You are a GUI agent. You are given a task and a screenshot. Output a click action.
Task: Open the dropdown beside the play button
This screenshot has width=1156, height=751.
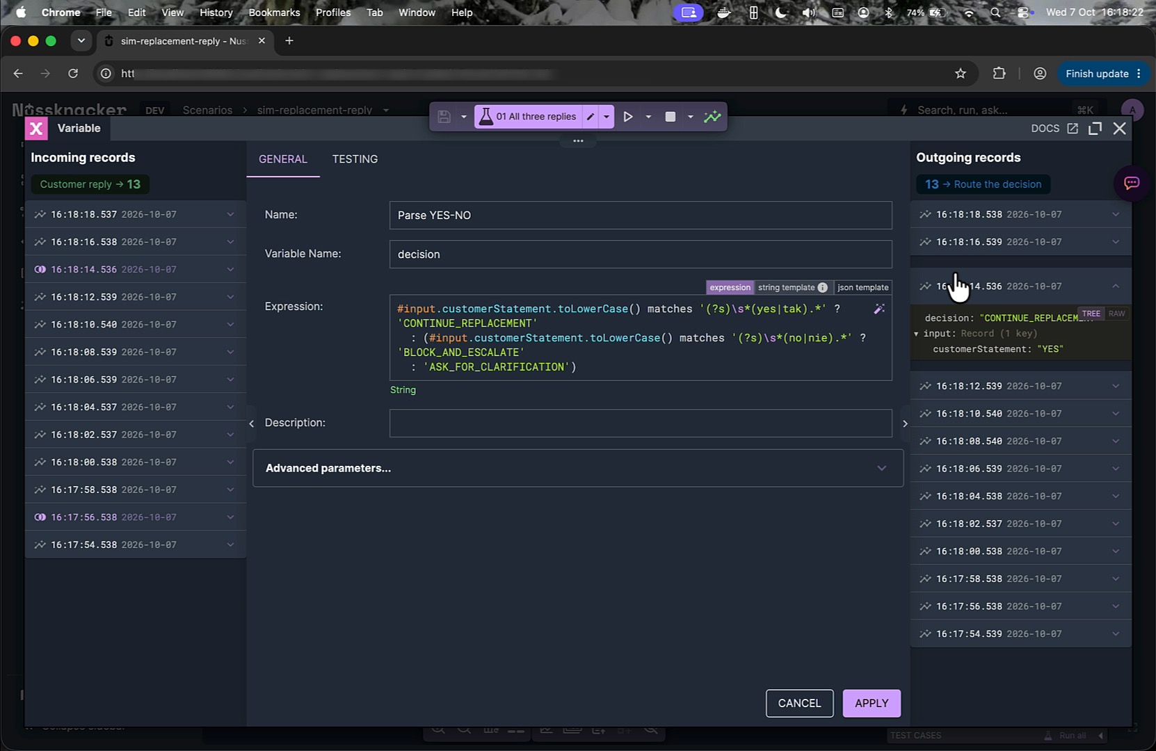[648, 117]
